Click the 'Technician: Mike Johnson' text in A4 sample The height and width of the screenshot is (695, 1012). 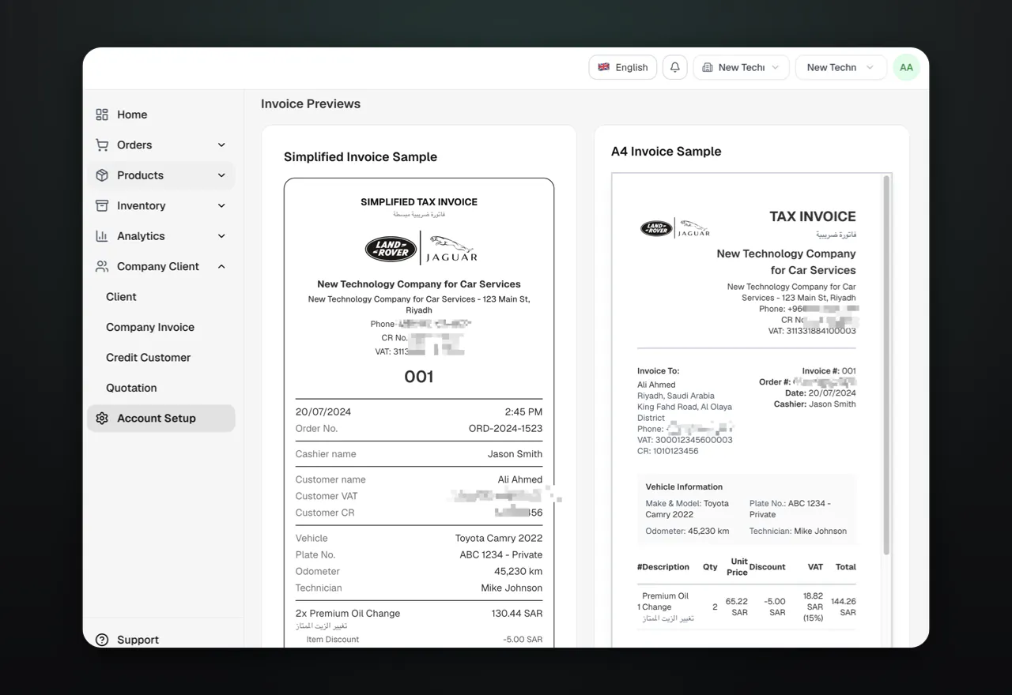point(798,532)
